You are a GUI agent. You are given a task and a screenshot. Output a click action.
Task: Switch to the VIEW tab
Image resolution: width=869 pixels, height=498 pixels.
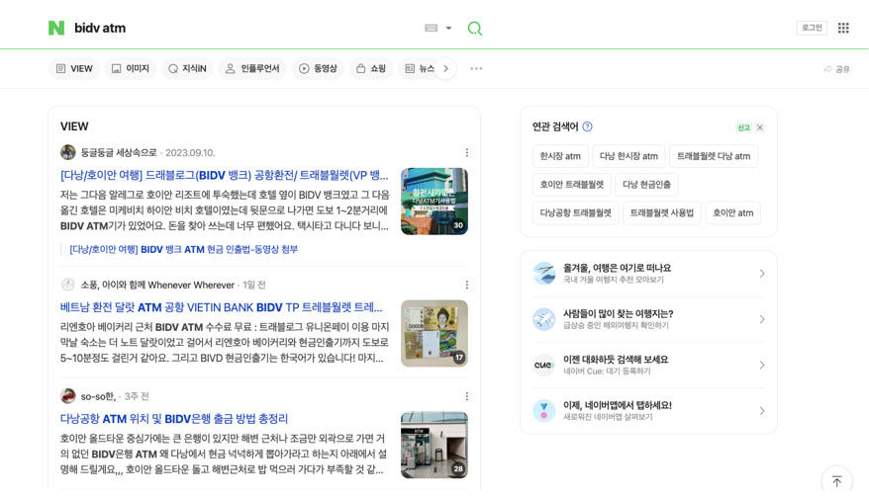(x=74, y=68)
